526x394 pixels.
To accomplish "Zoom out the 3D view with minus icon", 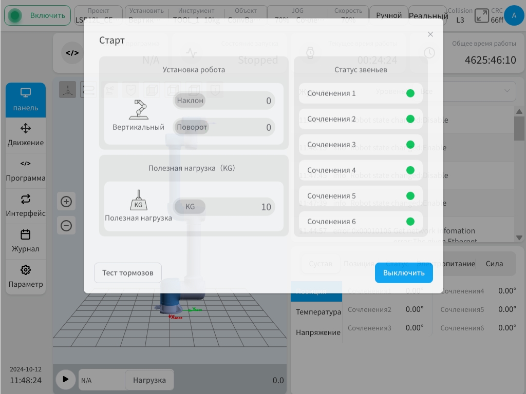I will [x=66, y=226].
